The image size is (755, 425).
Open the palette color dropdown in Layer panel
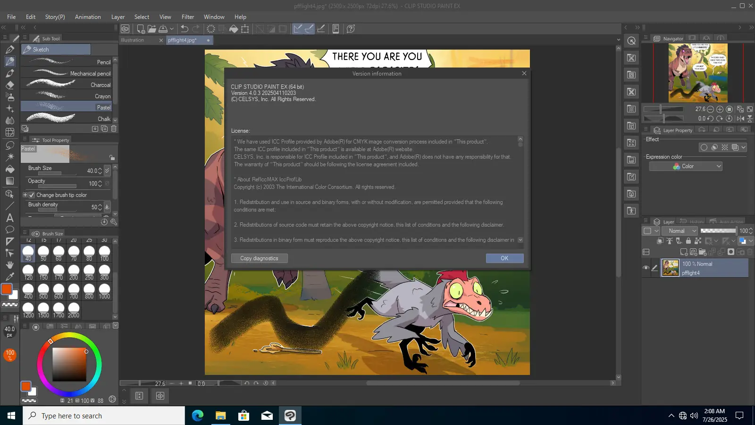(x=651, y=231)
